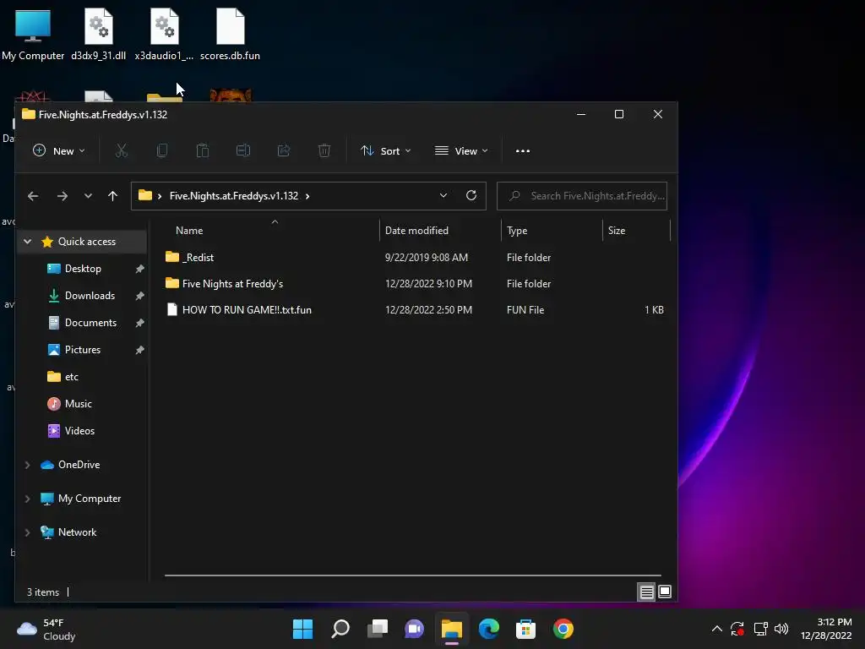Expand address bar history dropdown
This screenshot has height=649, width=865.
click(x=443, y=195)
